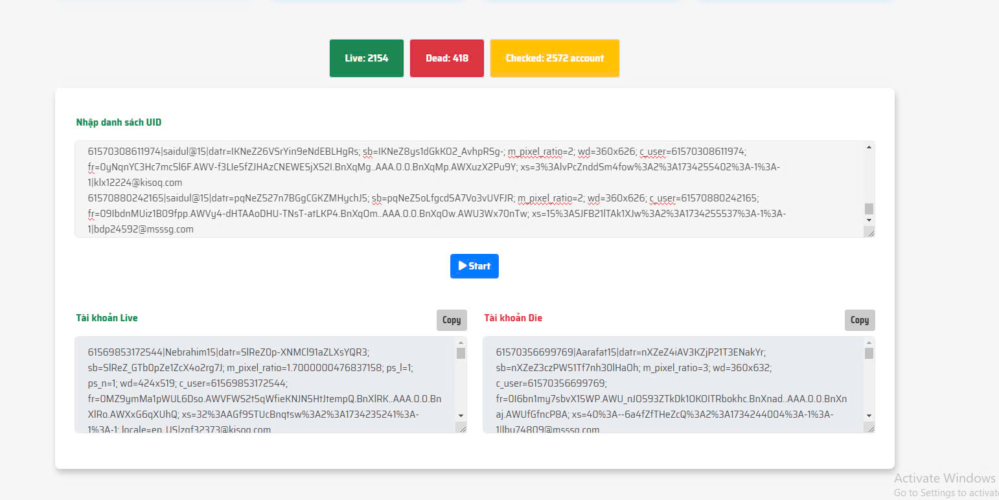Click the UID list scrollbar thumb
The width and height of the screenshot is (999, 500).
coord(869,209)
